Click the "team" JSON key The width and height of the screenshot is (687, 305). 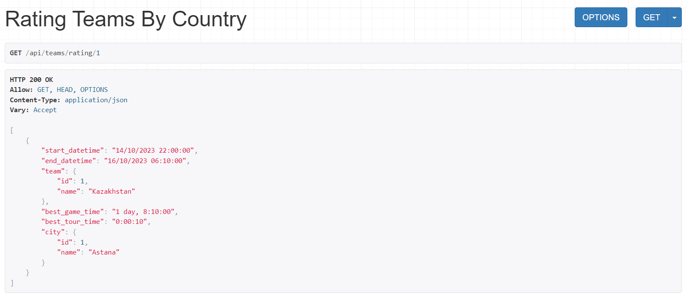[x=53, y=171]
